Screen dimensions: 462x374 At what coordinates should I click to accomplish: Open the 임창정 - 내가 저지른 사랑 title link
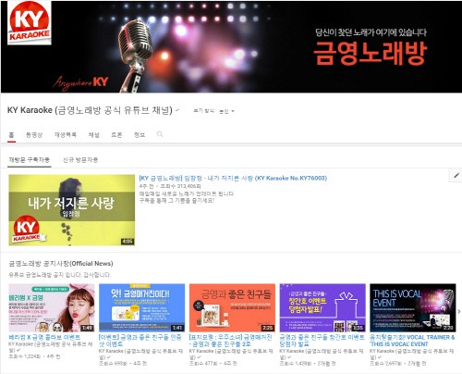click(x=233, y=178)
